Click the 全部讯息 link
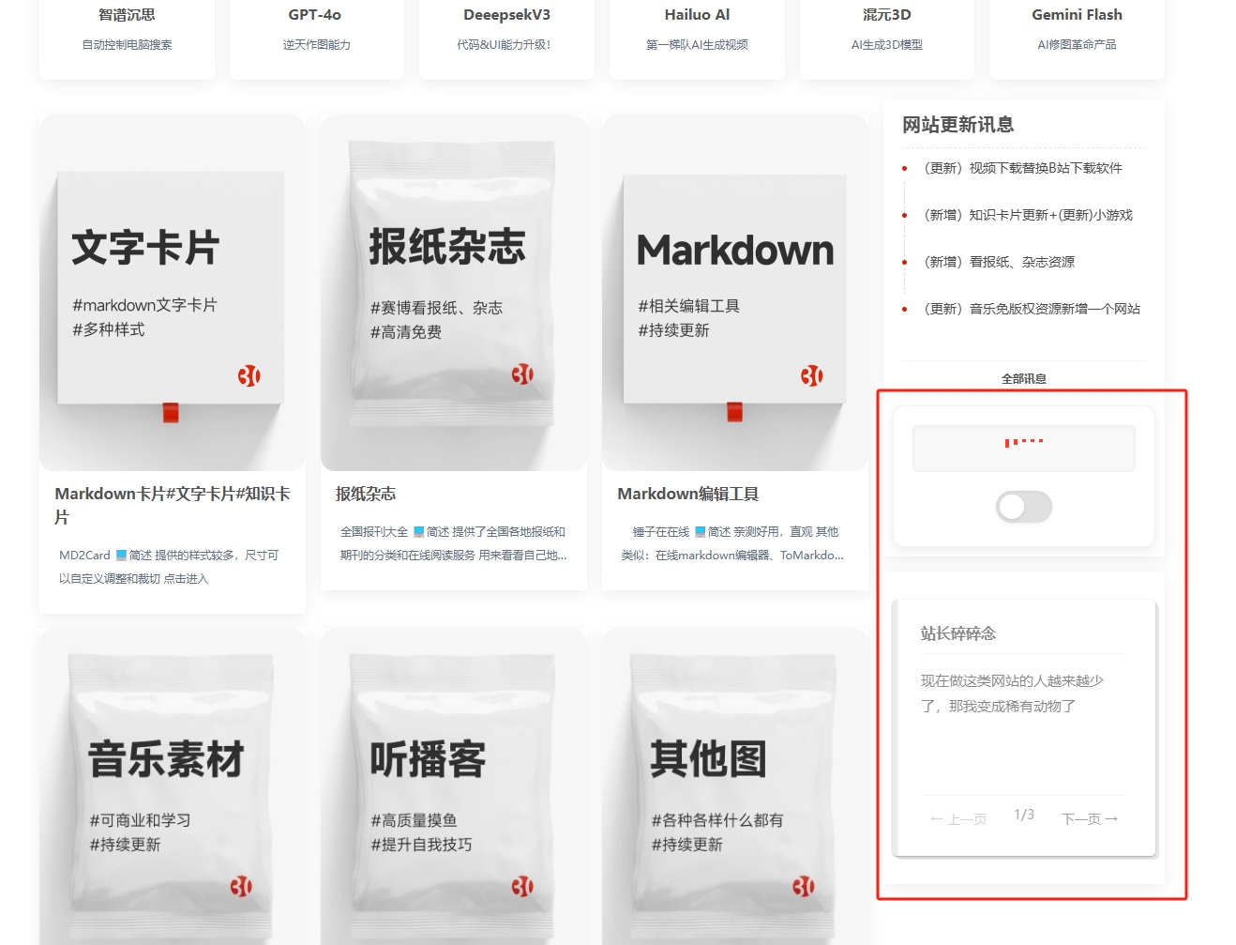 (1024, 378)
